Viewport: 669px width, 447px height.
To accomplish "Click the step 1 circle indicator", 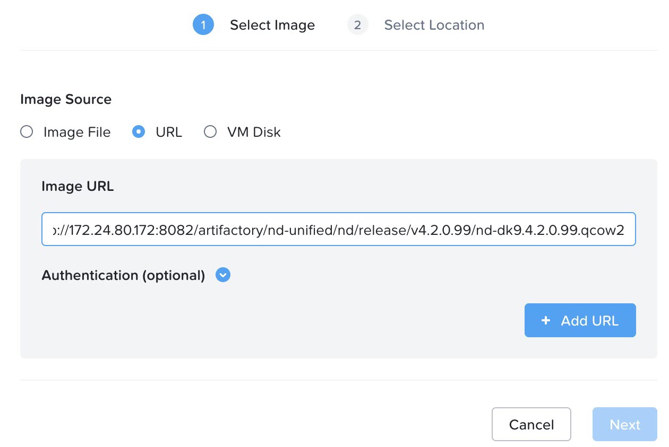I will 203,25.
